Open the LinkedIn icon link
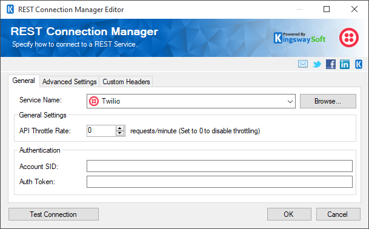Screen dimensions: 369x229 click(x=345, y=64)
